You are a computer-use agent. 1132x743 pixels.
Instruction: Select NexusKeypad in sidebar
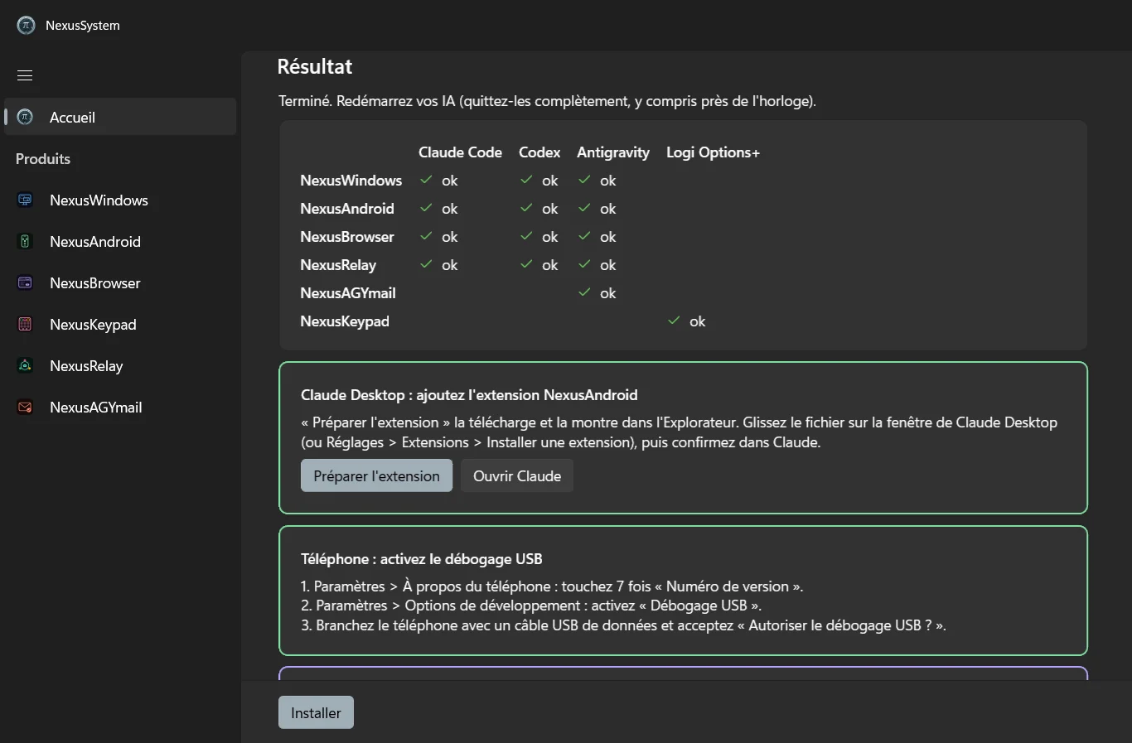pos(120,324)
